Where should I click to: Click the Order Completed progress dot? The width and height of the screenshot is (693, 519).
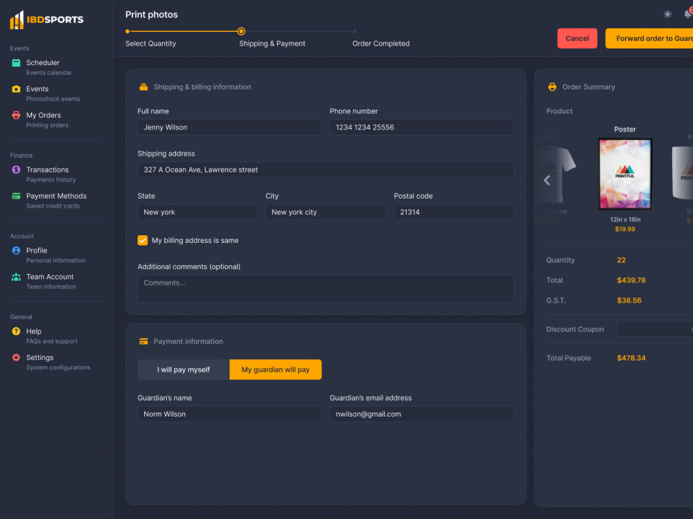pos(354,31)
